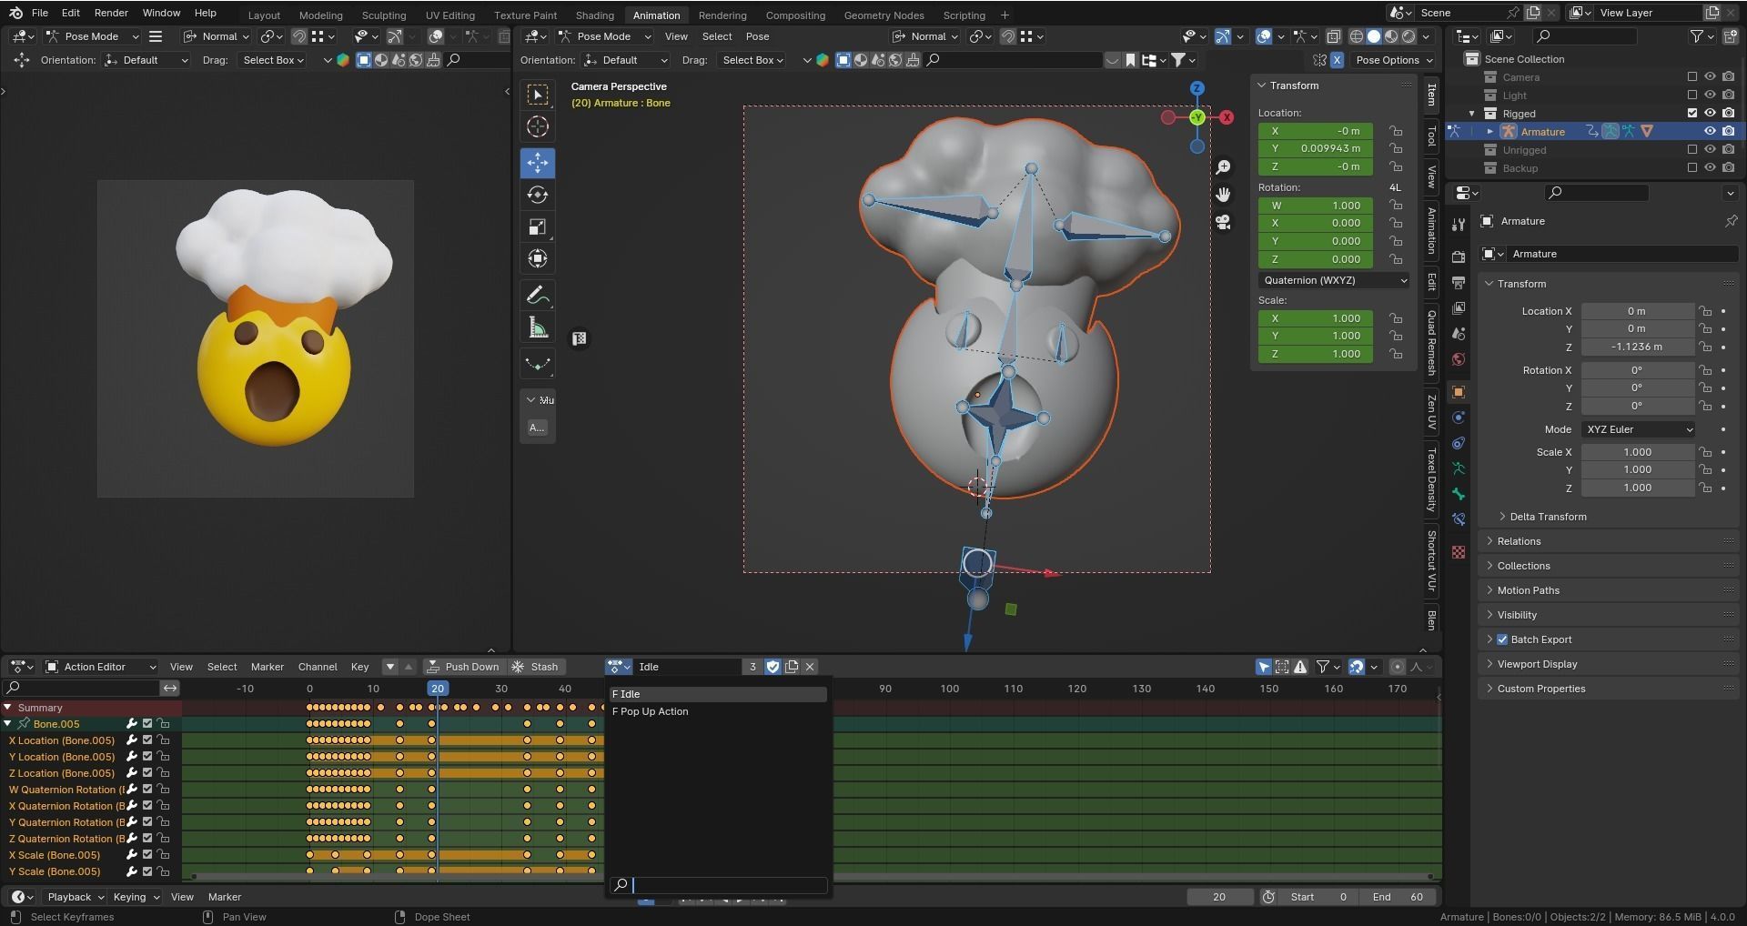Screen dimensions: 1747x926
Task: Select the Measure tool
Action: tap(538, 328)
